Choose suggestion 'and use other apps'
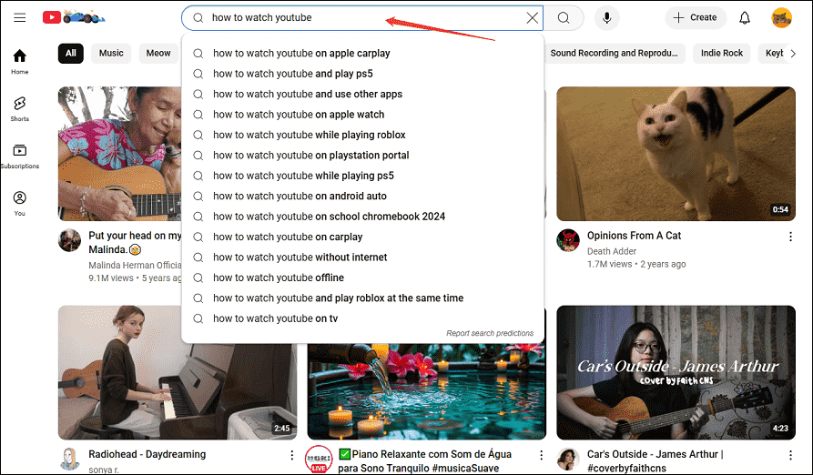The height and width of the screenshot is (475, 813). coord(362,95)
